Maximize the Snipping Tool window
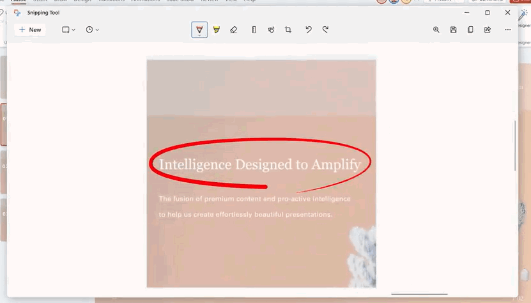The height and width of the screenshot is (303, 531). tap(488, 13)
